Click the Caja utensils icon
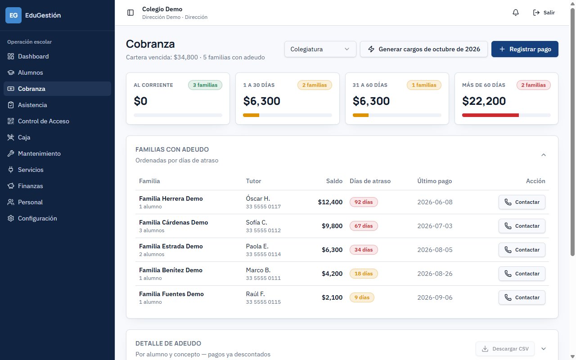The height and width of the screenshot is (360, 576). (x=11, y=137)
